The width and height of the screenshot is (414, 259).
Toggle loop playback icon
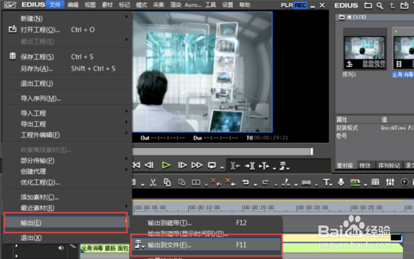pos(212,165)
